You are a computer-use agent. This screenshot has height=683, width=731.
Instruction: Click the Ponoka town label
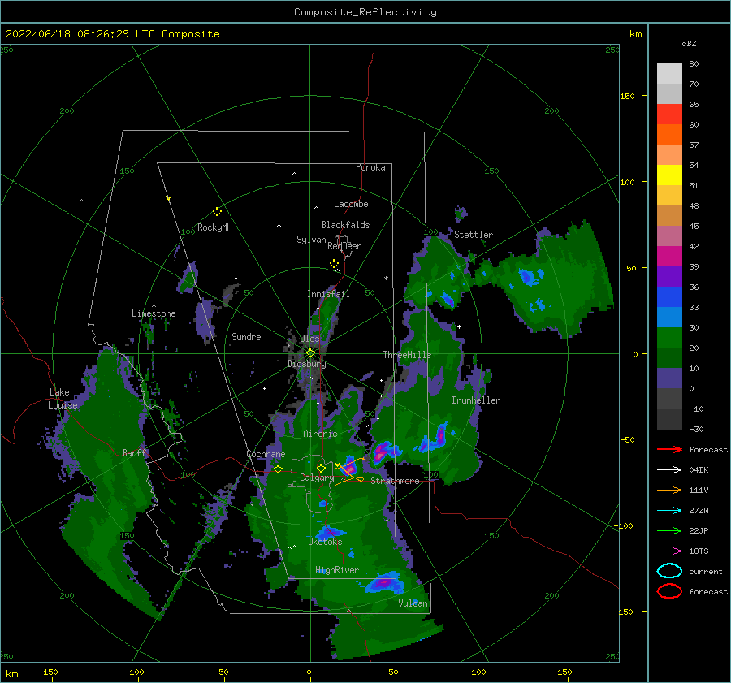(370, 167)
